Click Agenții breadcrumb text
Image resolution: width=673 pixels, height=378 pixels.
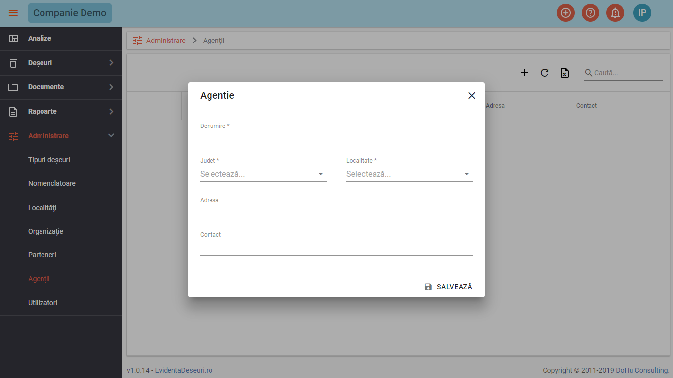coord(213,41)
